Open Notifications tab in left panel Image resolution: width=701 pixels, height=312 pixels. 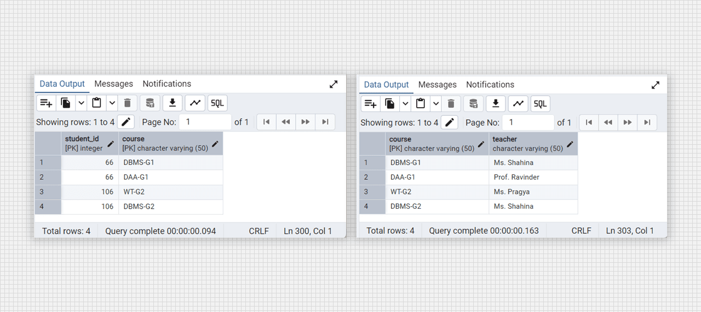click(x=167, y=84)
